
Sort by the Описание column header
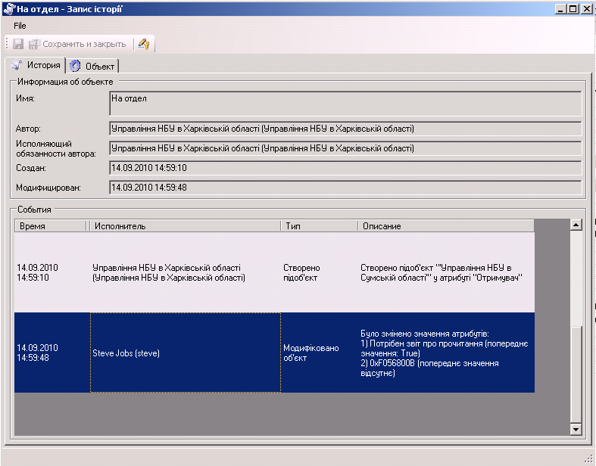tap(446, 226)
